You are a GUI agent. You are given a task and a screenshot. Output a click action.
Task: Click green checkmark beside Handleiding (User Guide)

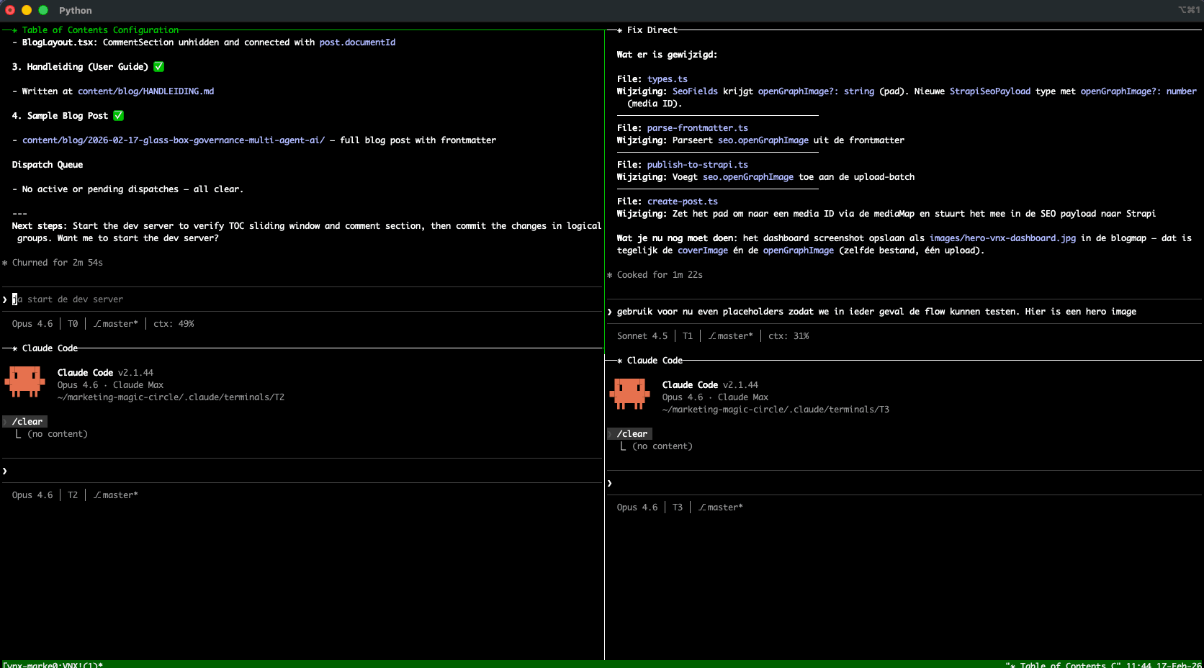(158, 66)
